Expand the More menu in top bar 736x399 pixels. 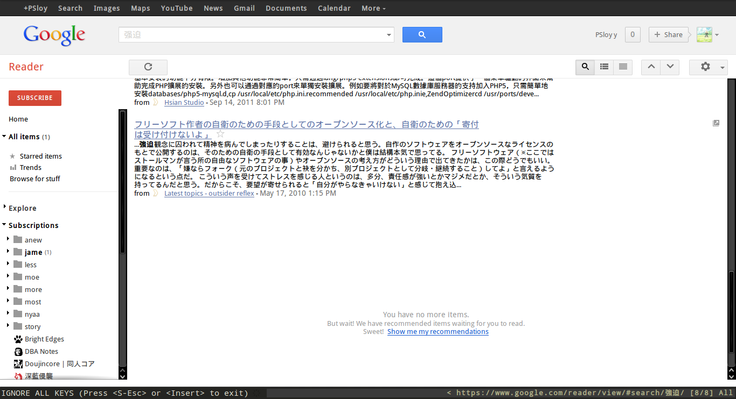(x=373, y=8)
